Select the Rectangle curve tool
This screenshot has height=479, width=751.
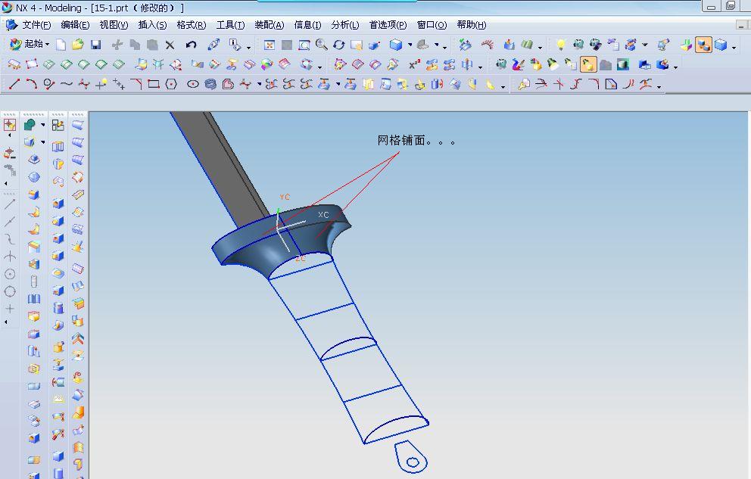(153, 84)
